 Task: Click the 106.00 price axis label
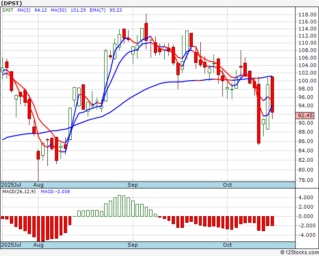click(307, 58)
